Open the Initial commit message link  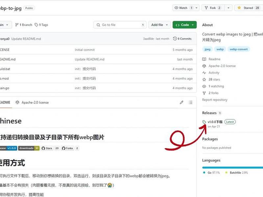tap(85, 50)
